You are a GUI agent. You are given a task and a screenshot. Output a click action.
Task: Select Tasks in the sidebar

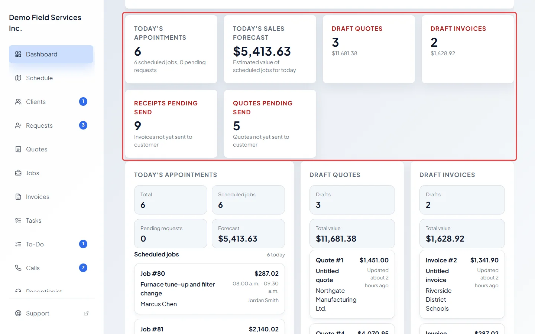(51, 220)
